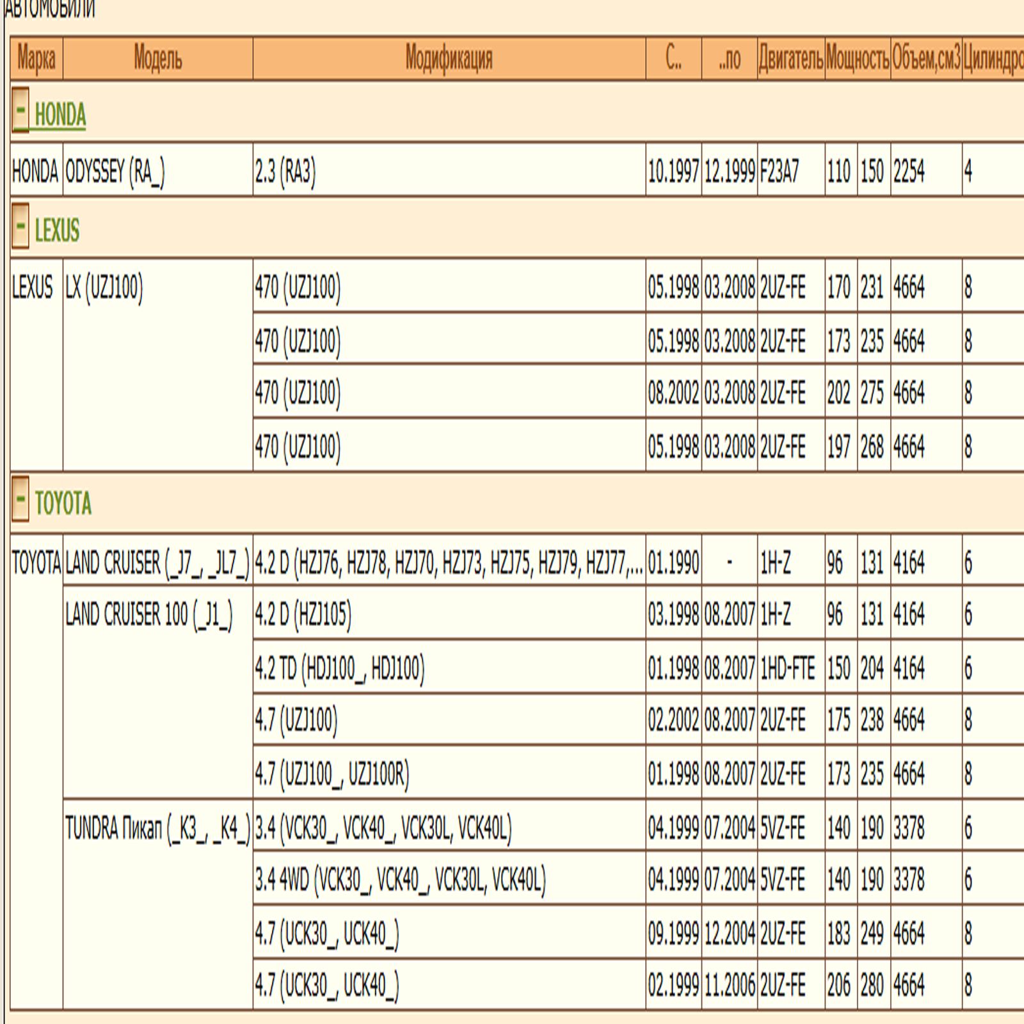Collapse the TOYOTA group with minus icon
The width and height of the screenshot is (1024, 1024).
pos(20,499)
